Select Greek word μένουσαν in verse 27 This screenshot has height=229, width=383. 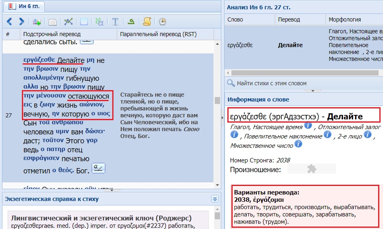pos(48,96)
